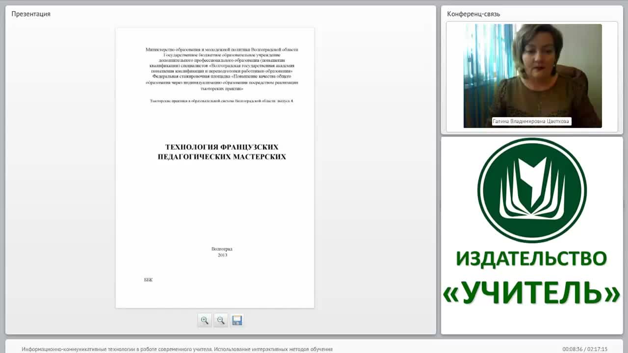Image resolution: width=628 pixels, height=353 pixels.
Task: Click the Конференц-связь panel title
Action: coord(473,14)
